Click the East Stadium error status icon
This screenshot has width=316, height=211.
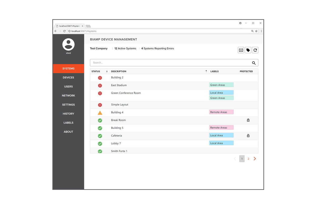[100, 85]
